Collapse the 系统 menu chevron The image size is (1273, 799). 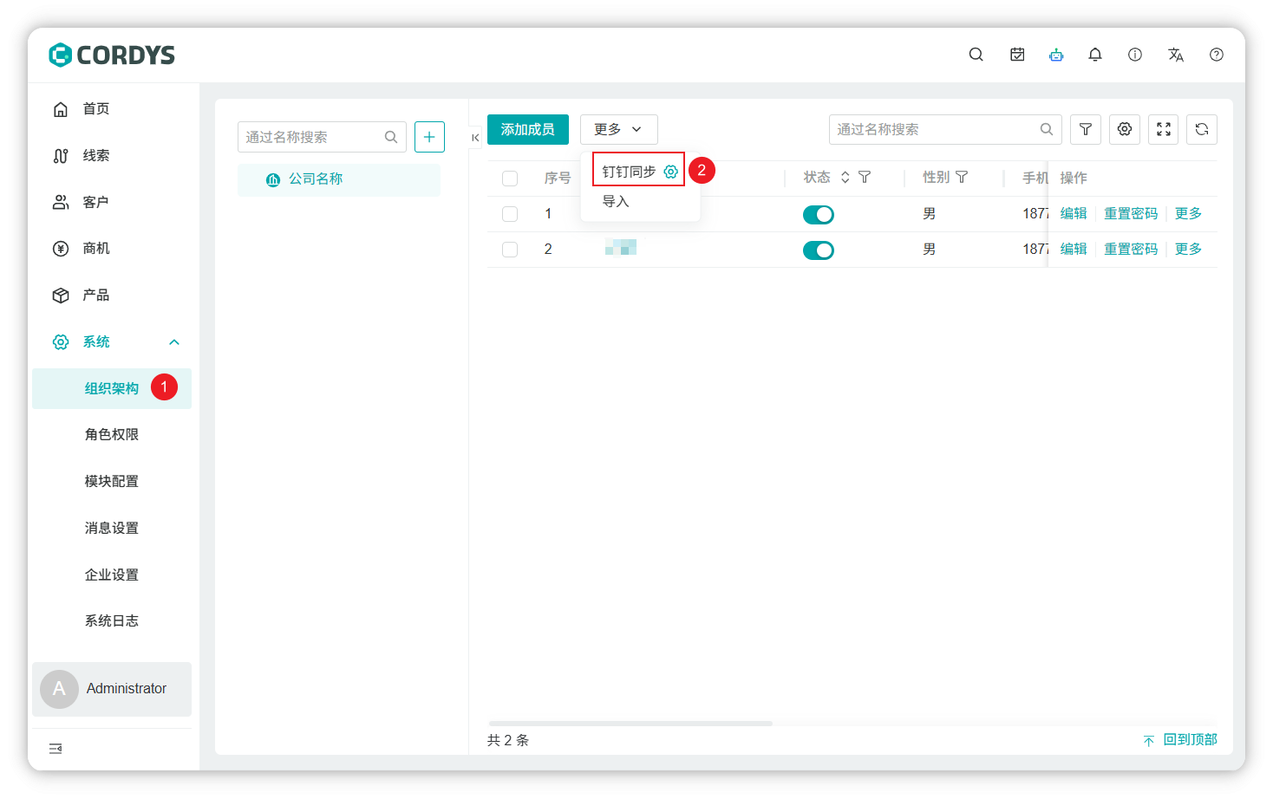[x=174, y=342]
